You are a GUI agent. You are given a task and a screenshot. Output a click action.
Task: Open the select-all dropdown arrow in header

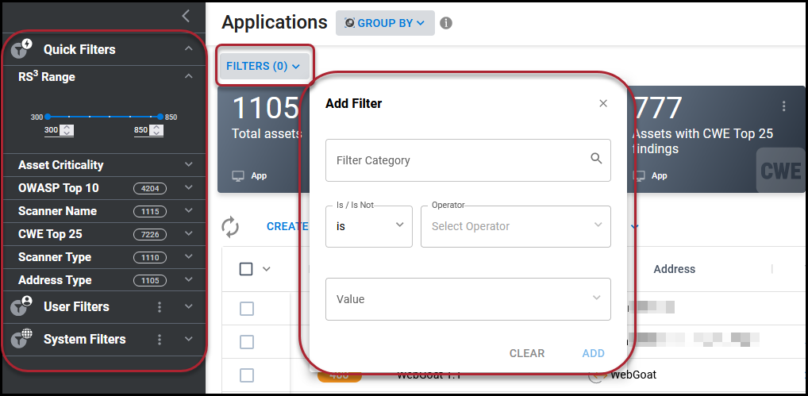coord(267,269)
